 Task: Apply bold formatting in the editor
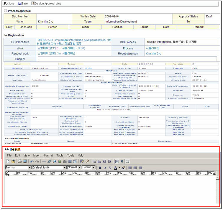100,168
